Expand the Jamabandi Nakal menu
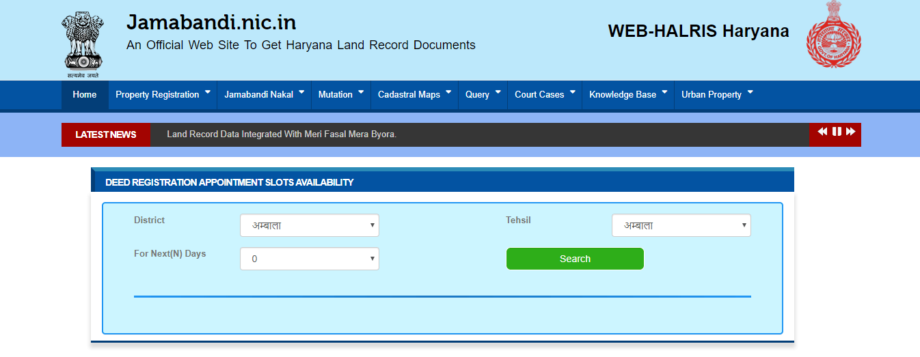Image resolution: width=920 pixels, height=357 pixels. (x=264, y=95)
